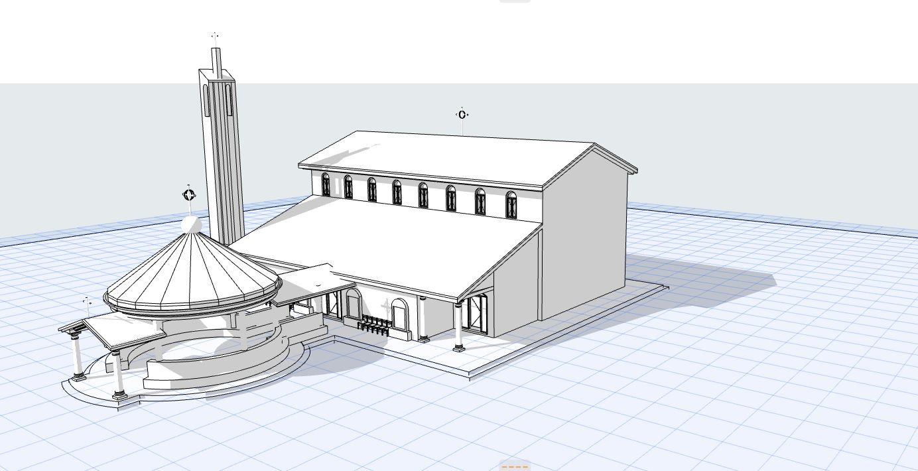Screen dimensions: 918x471
Task: Expand the orange dashed handle at bottom edge
Action: [515, 466]
